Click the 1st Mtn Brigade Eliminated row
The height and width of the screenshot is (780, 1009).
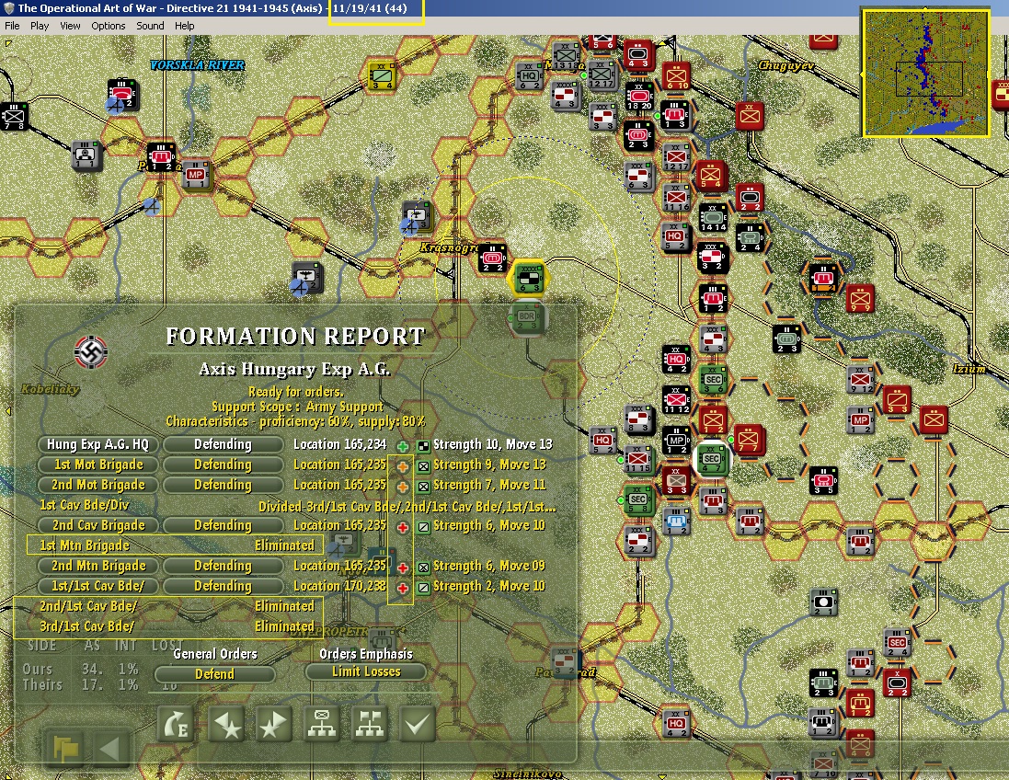175,545
